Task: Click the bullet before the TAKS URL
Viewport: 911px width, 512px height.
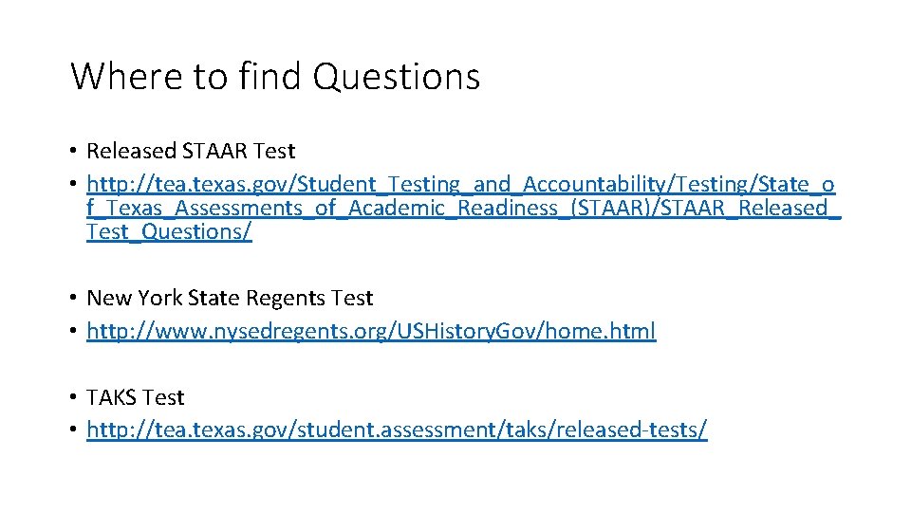Action: (73, 431)
